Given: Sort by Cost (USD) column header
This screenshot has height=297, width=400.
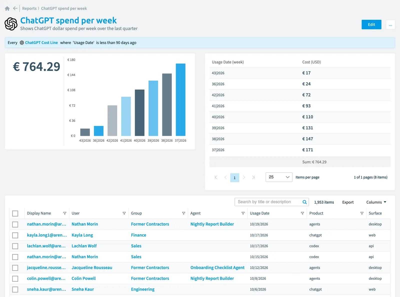Looking at the screenshot, I should click(311, 62).
